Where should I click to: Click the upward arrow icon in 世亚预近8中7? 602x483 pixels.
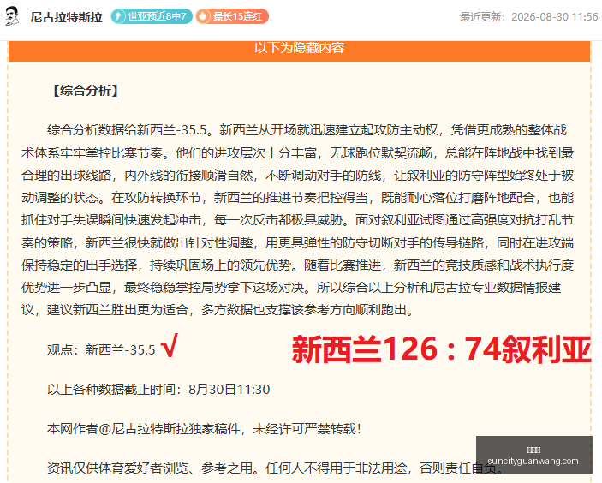click(x=119, y=16)
